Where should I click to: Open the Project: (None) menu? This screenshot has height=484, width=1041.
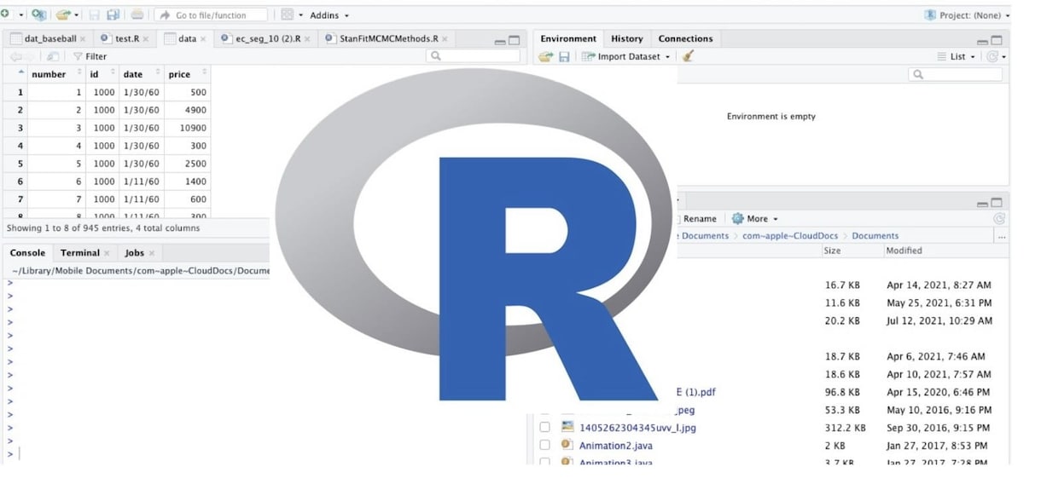point(967,15)
